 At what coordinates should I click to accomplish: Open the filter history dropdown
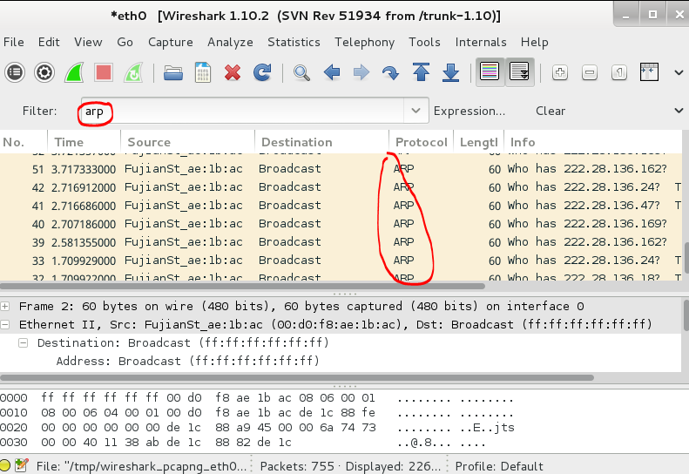(415, 111)
